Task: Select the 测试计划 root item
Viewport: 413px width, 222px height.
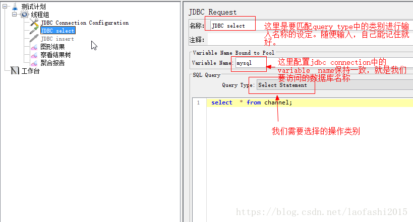Action: [33, 7]
